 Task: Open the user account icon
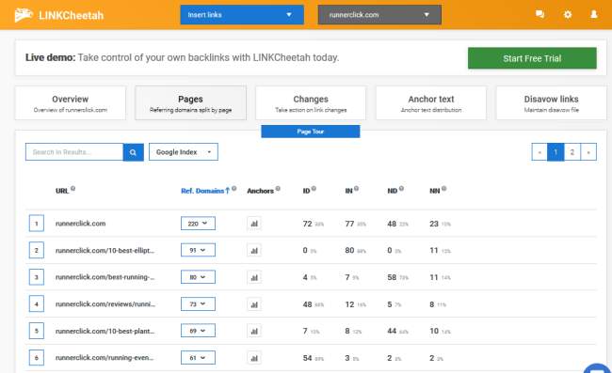click(x=594, y=14)
